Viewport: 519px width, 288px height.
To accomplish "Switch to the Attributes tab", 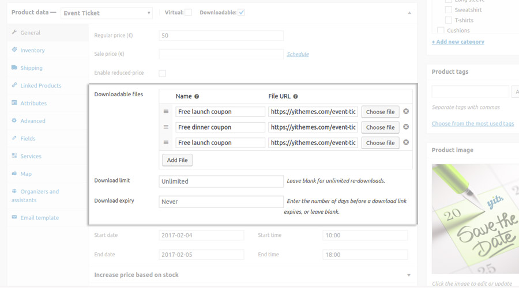I will (x=33, y=104).
